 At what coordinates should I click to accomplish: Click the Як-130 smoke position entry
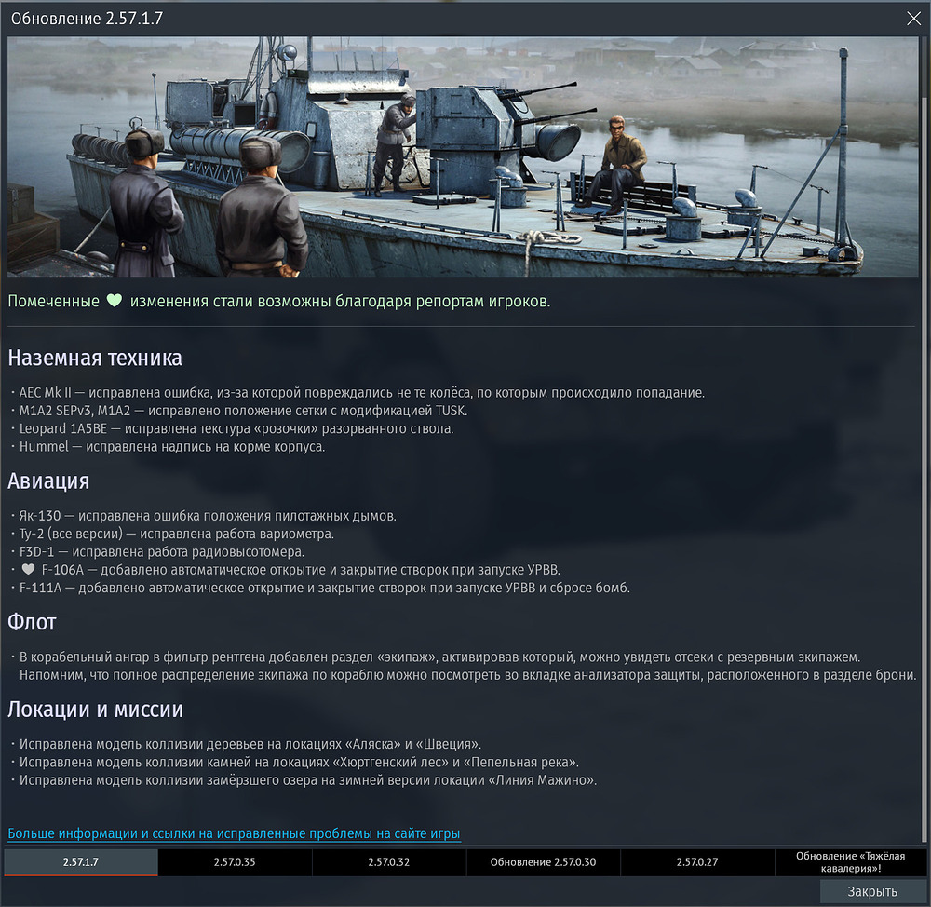(x=208, y=516)
